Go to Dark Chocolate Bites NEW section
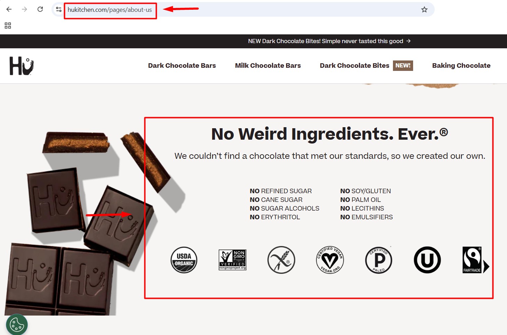Viewport: 507px width, 335px height. tap(366, 65)
